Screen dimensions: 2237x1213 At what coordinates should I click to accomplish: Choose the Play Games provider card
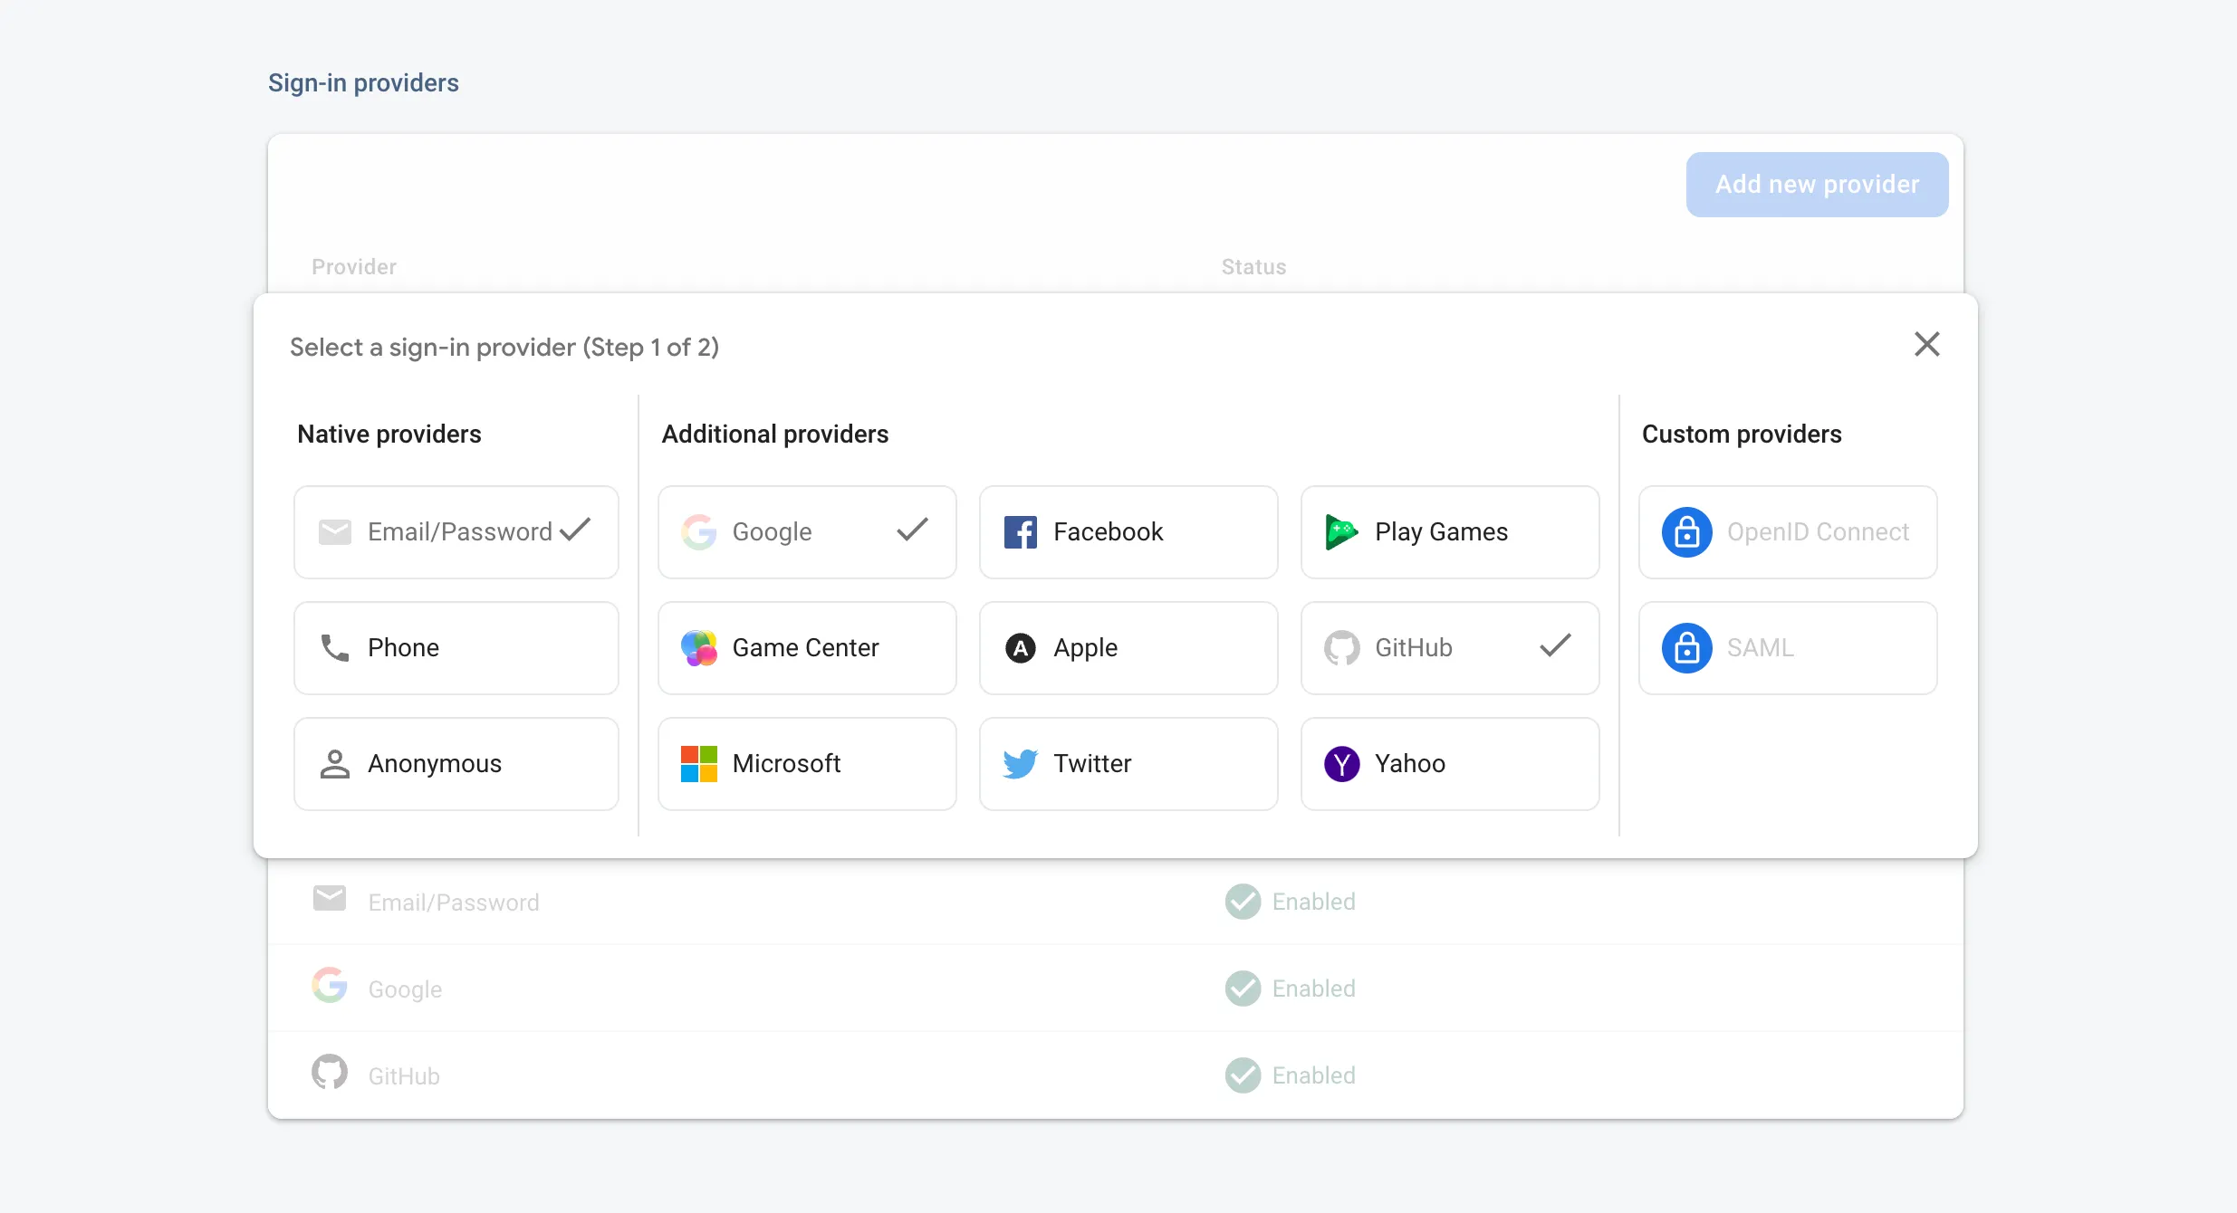pyautogui.click(x=1450, y=532)
